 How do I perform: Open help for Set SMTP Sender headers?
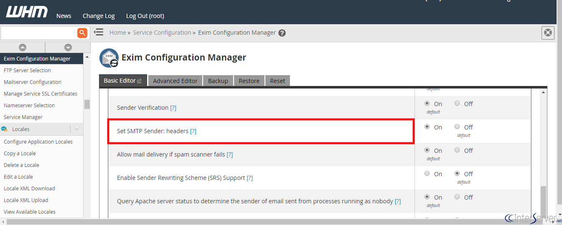193,131
